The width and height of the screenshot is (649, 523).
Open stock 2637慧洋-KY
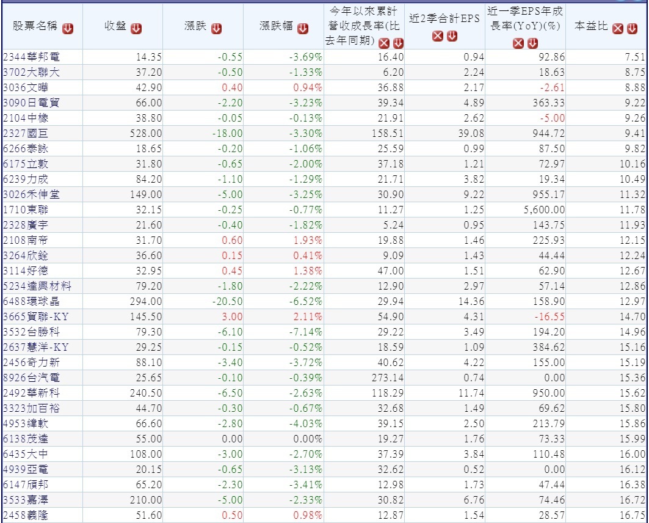coord(36,348)
